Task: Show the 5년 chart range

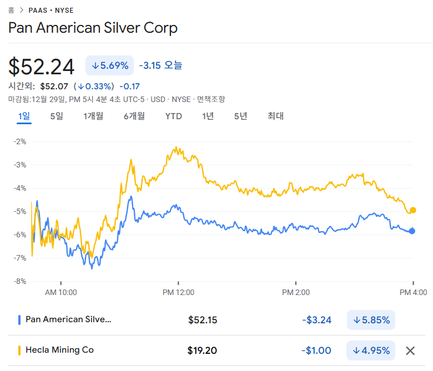Action: click(x=240, y=116)
